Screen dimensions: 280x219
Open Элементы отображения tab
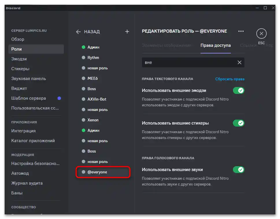166,45
